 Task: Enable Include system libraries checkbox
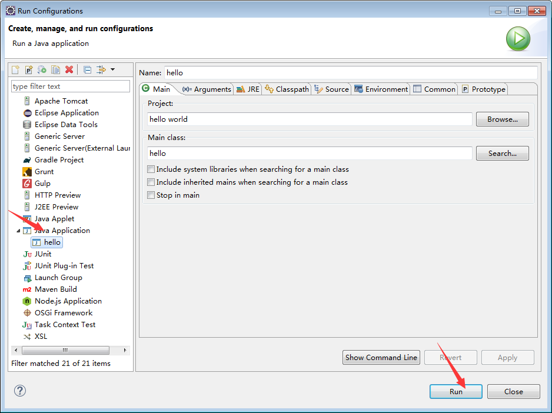coord(151,169)
